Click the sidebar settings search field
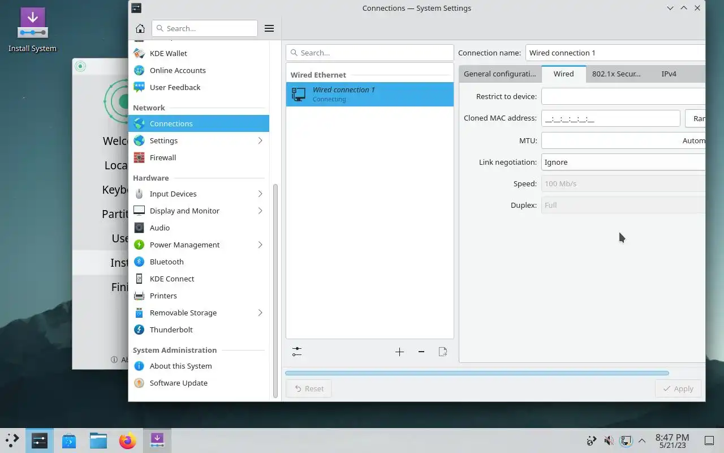The height and width of the screenshot is (453, 724). point(205,28)
